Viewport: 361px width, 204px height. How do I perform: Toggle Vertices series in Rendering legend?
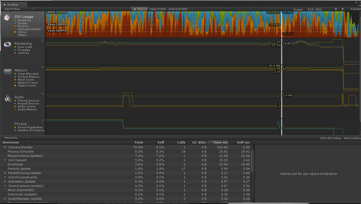(16, 53)
